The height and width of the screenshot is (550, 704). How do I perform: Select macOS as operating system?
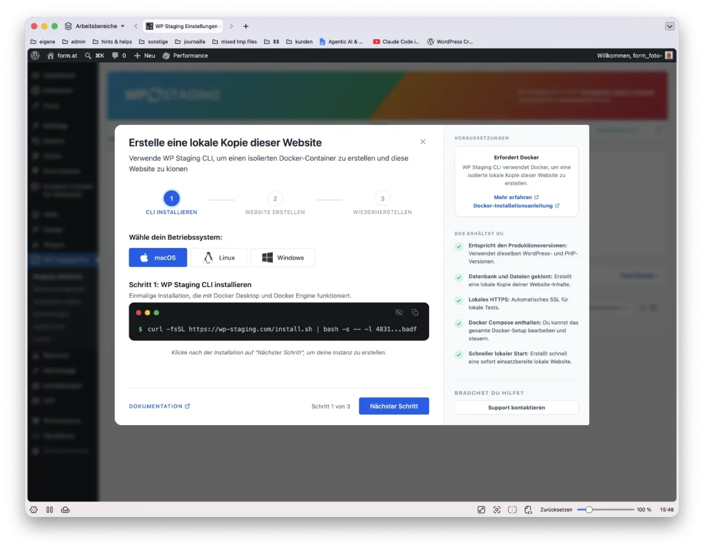pos(158,257)
